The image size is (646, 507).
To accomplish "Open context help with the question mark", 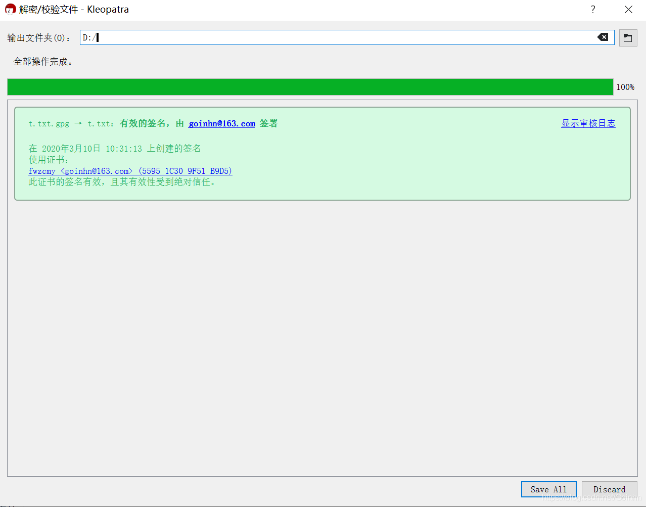I will point(593,10).
